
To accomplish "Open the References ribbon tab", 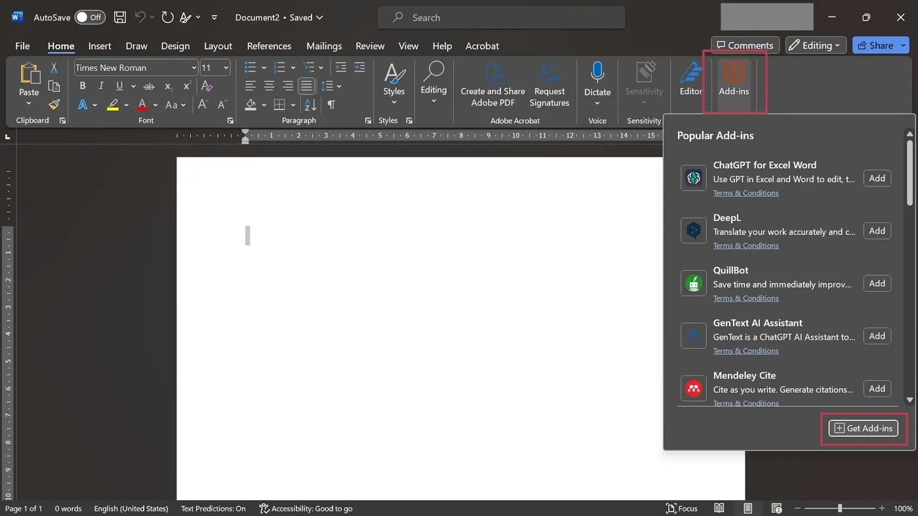I will coord(269,46).
